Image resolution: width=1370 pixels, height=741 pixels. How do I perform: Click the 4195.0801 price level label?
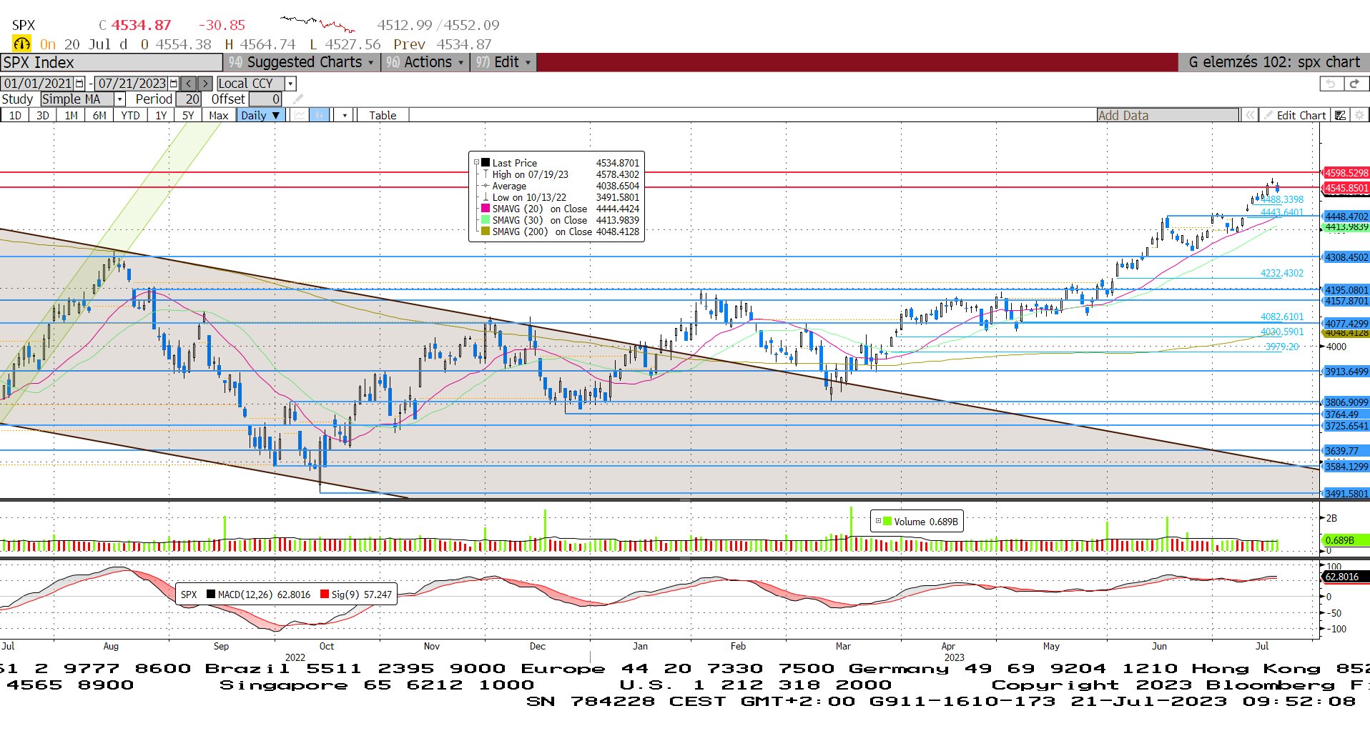(x=1346, y=290)
